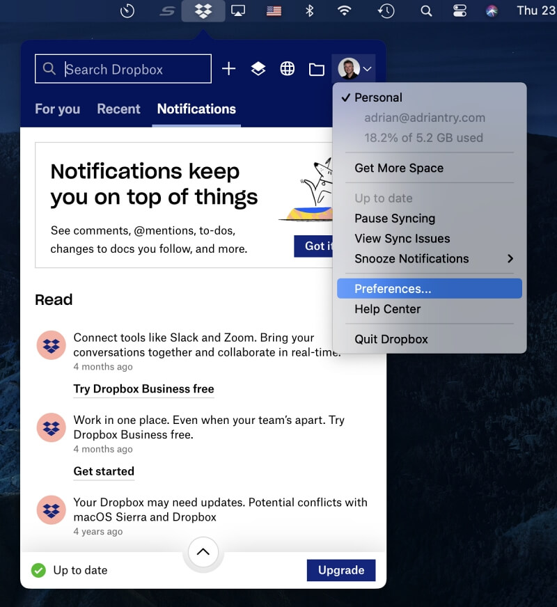This screenshot has width=557, height=607.
Task: Select the Personal account menu item
Action: [430, 97]
